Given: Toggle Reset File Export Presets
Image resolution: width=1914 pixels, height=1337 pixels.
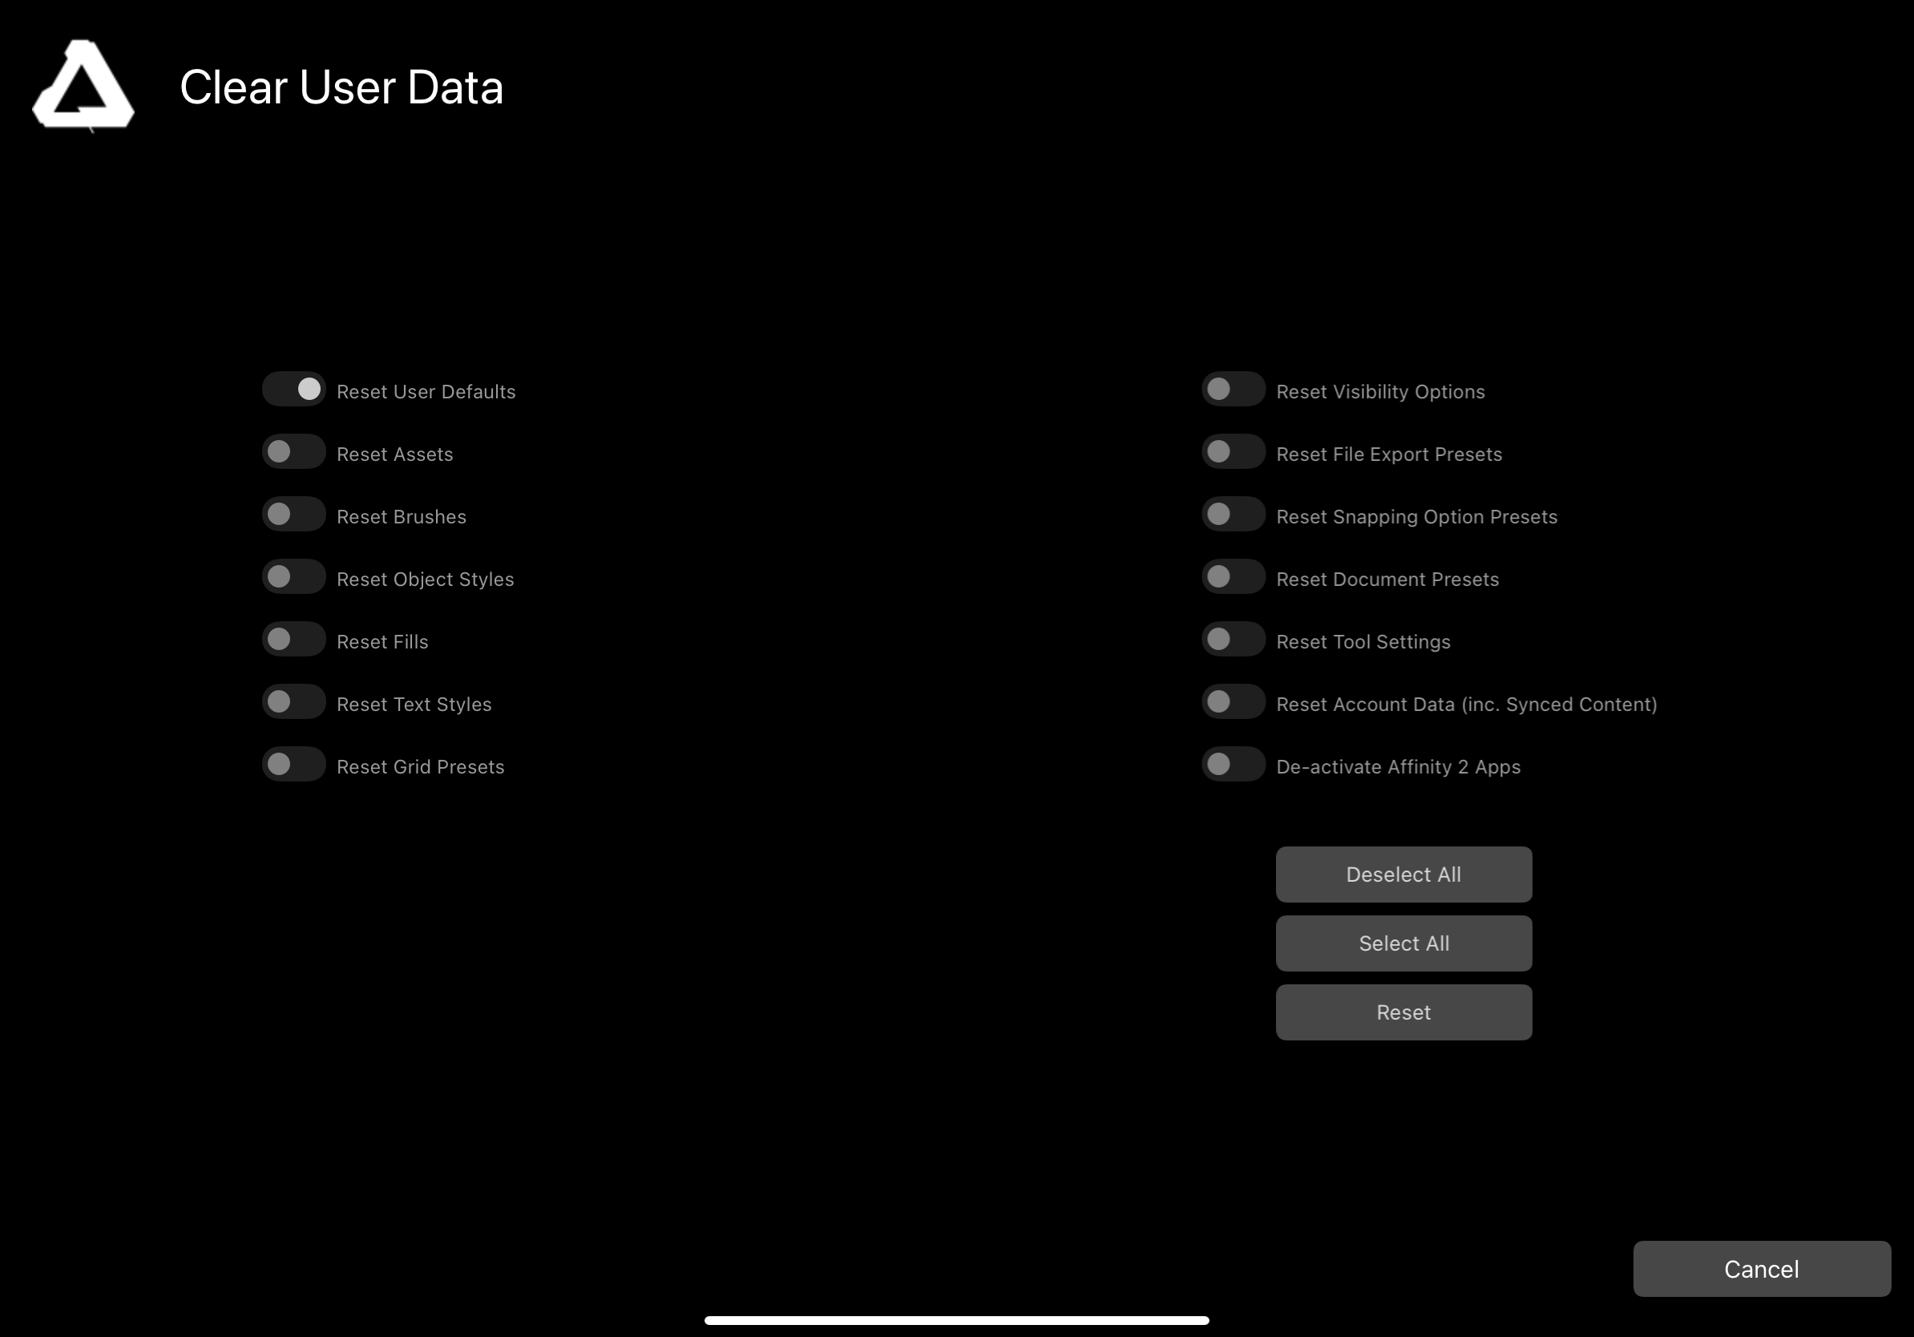Looking at the screenshot, I should pyautogui.click(x=1233, y=452).
